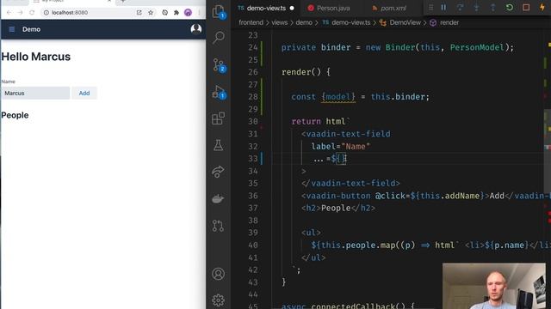The image size is (551, 309).
Task: Toggle the Demo app hamburger menu
Action: coord(11,29)
